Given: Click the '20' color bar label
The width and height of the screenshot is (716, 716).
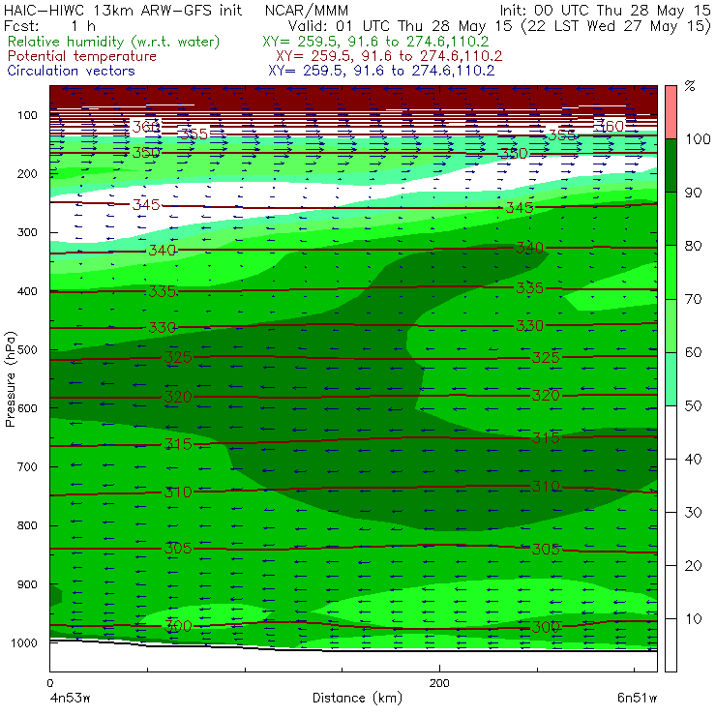Looking at the screenshot, I should (x=693, y=566).
